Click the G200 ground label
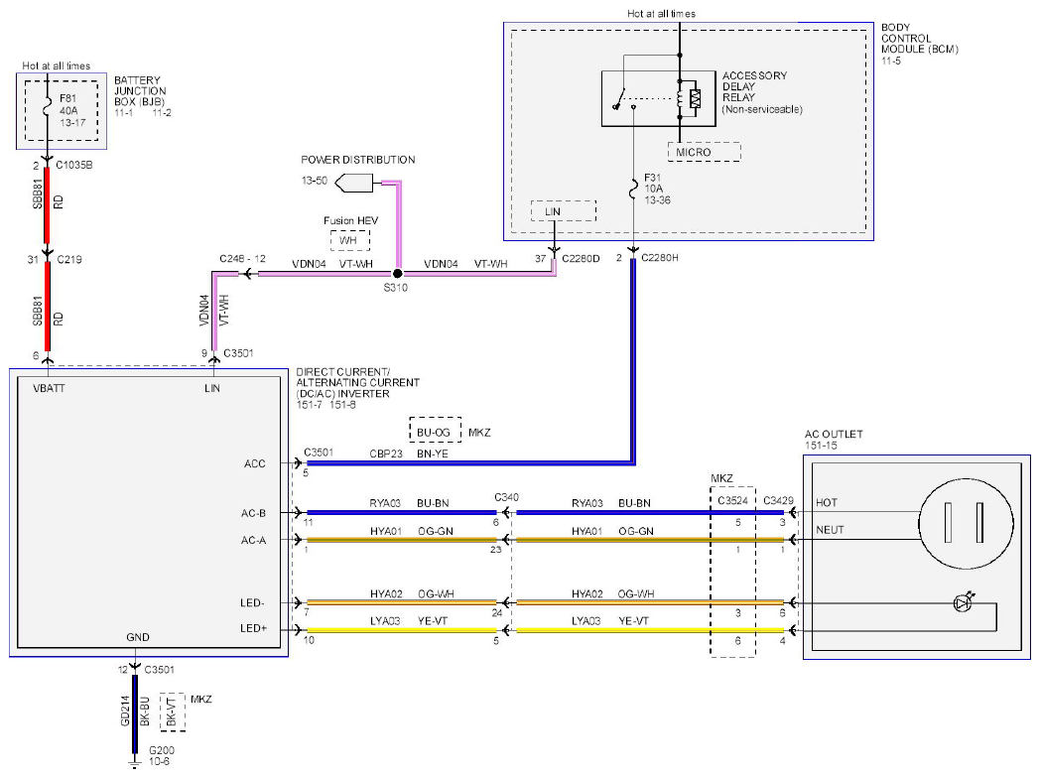 (161, 750)
